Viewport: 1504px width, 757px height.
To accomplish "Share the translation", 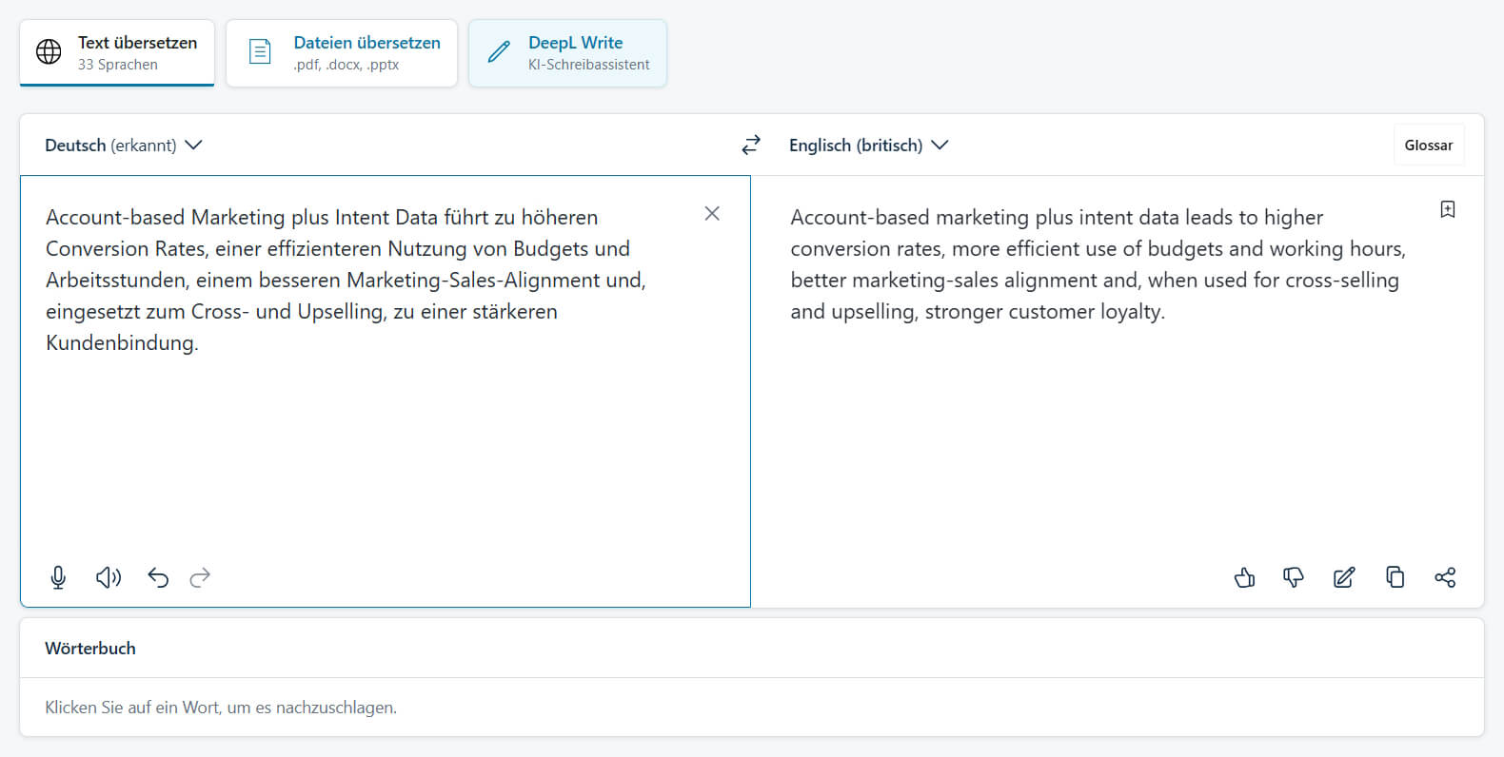I will pyautogui.click(x=1445, y=577).
